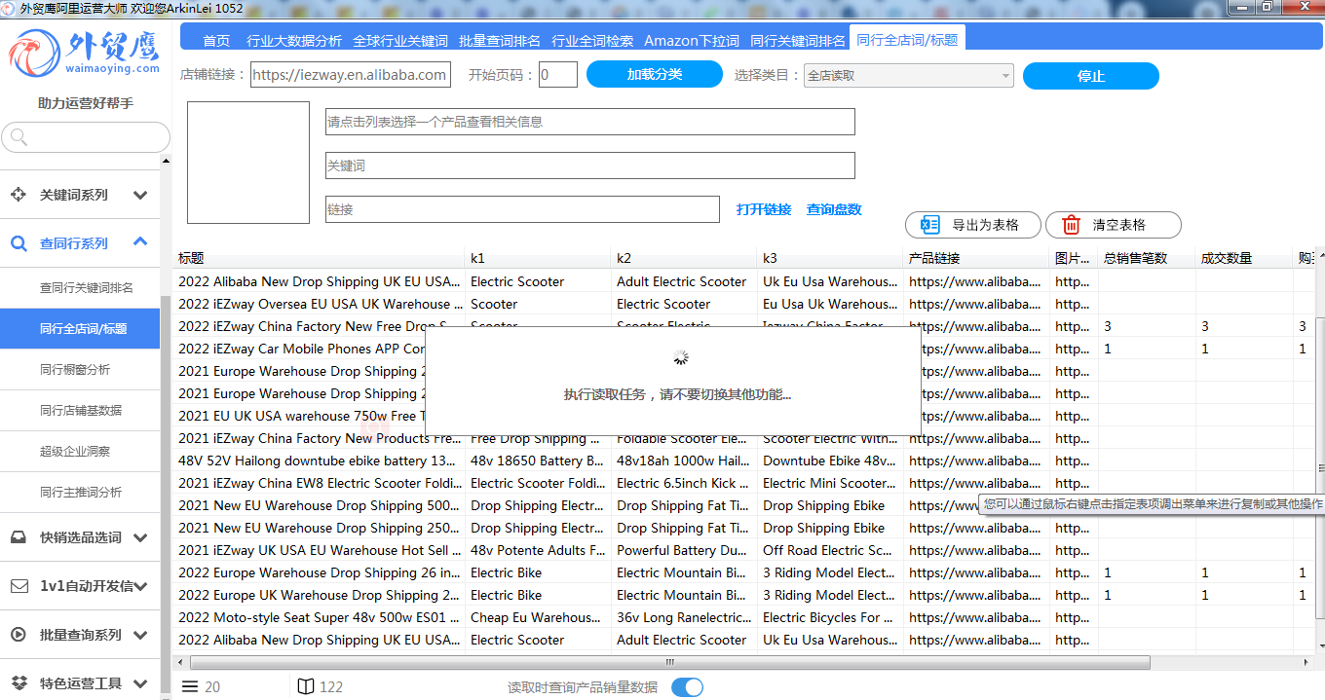The width and height of the screenshot is (1325, 700).
Task: Click cell 'Off Road Electric Sc...'
Action: pos(831,550)
